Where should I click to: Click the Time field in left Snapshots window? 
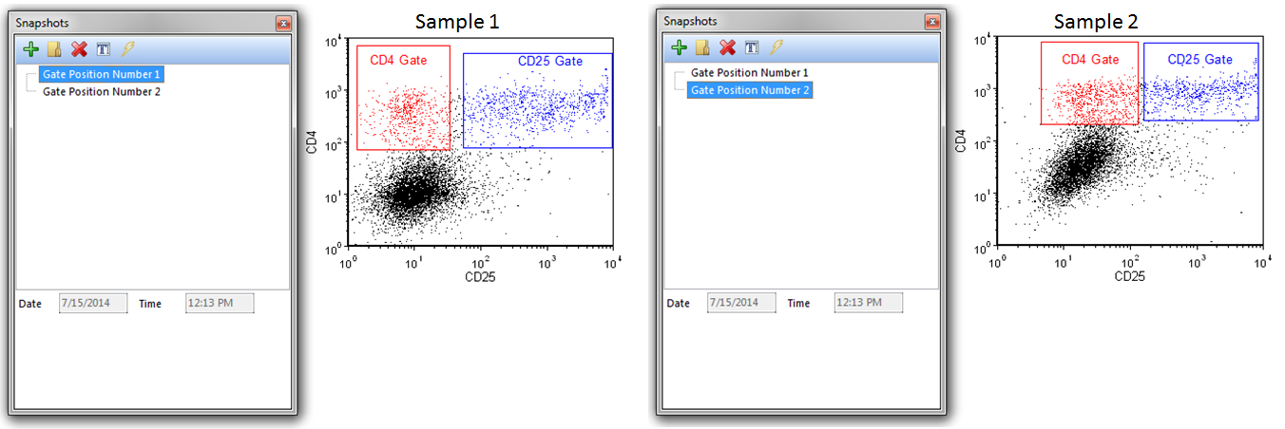(220, 304)
